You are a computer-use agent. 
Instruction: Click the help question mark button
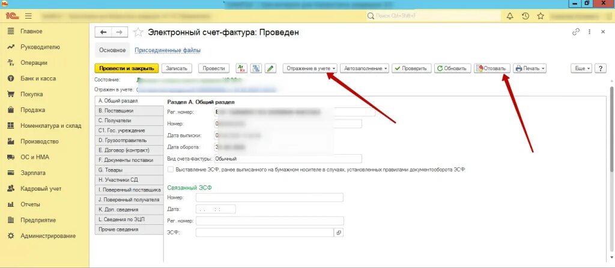pos(601,68)
